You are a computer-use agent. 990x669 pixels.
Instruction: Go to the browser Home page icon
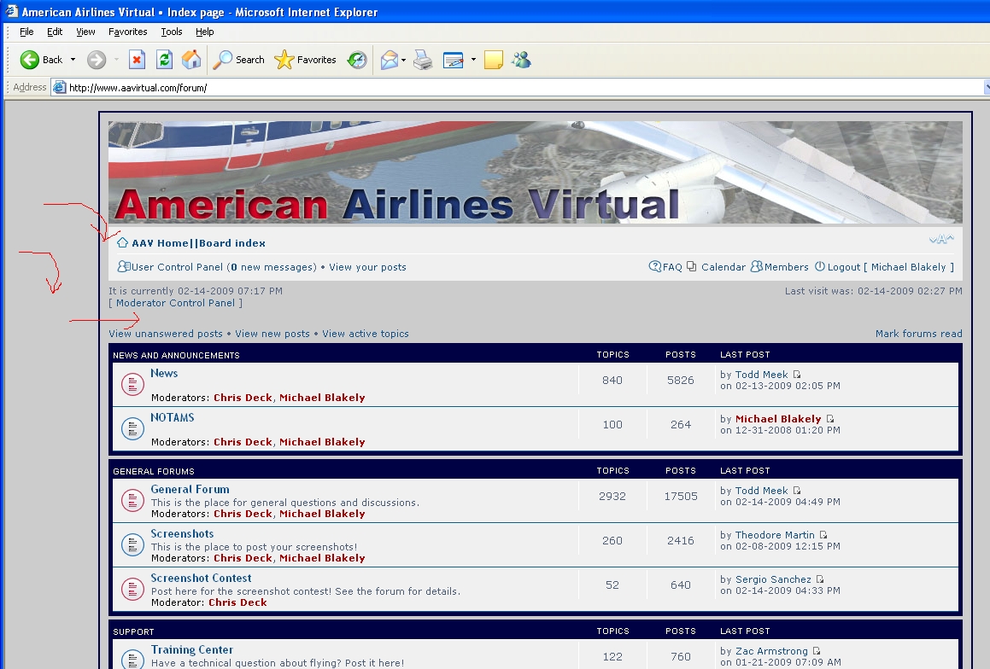coord(191,60)
